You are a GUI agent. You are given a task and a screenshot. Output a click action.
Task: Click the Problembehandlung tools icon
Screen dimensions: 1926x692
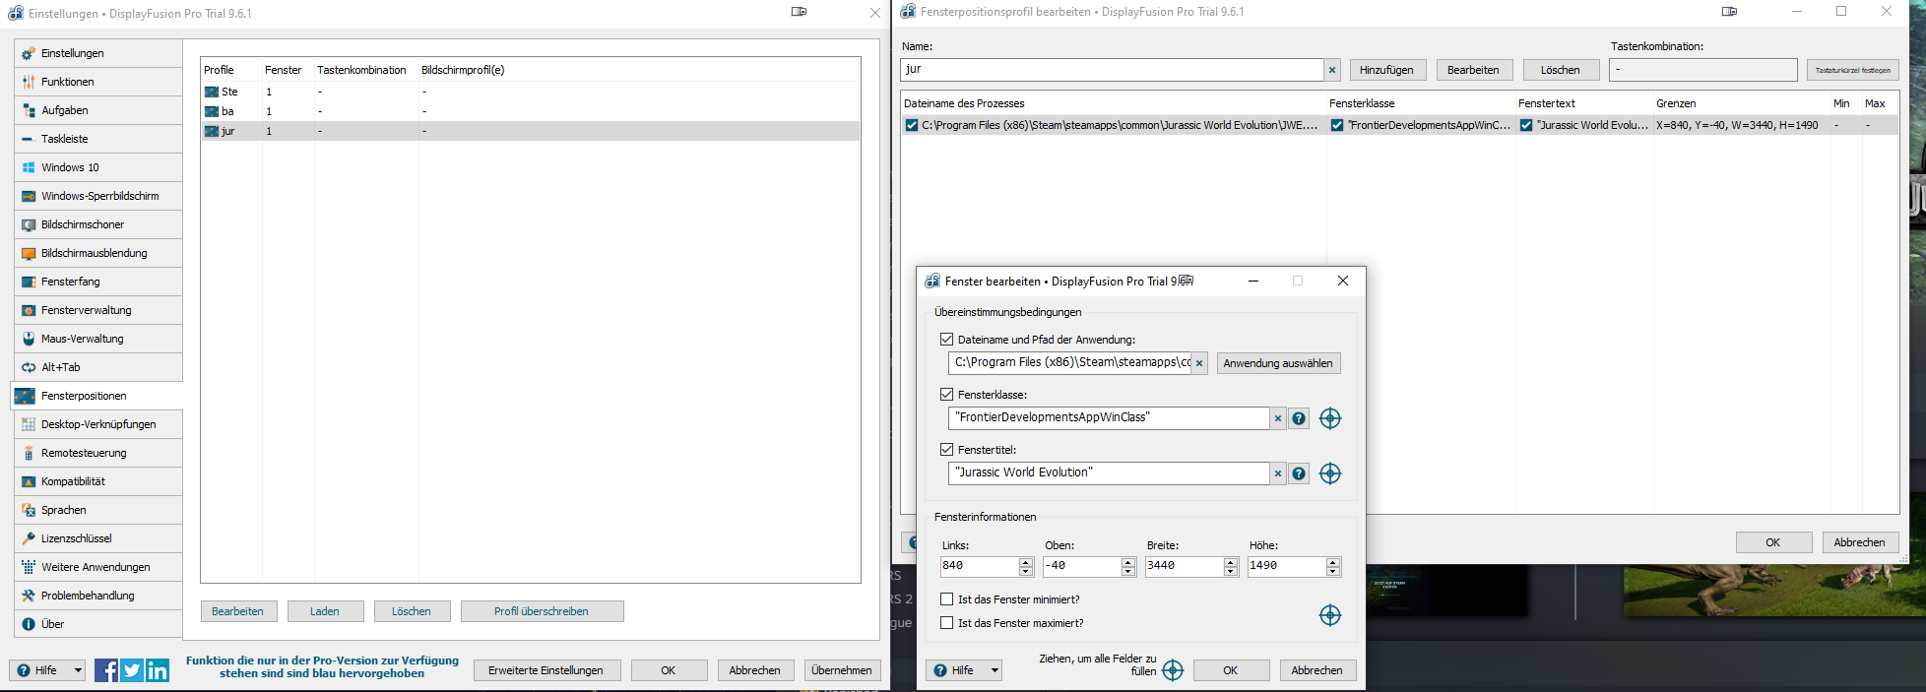pos(29,596)
